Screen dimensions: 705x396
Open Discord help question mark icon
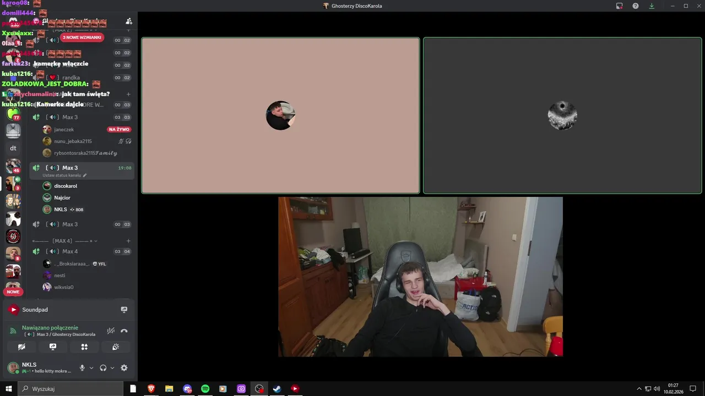pyautogui.click(x=636, y=6)
